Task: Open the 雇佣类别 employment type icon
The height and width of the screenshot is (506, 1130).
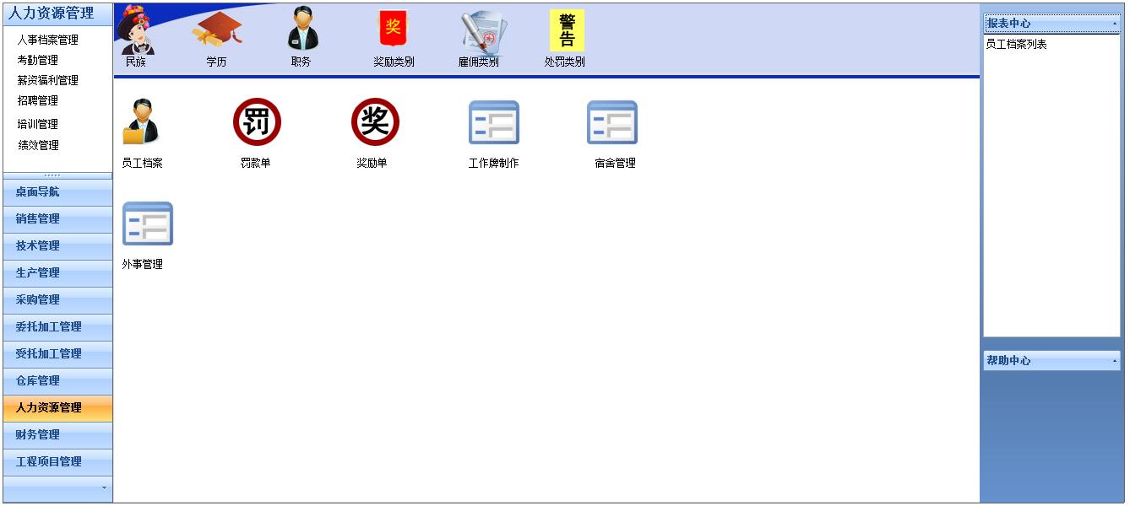Action: 479,32
